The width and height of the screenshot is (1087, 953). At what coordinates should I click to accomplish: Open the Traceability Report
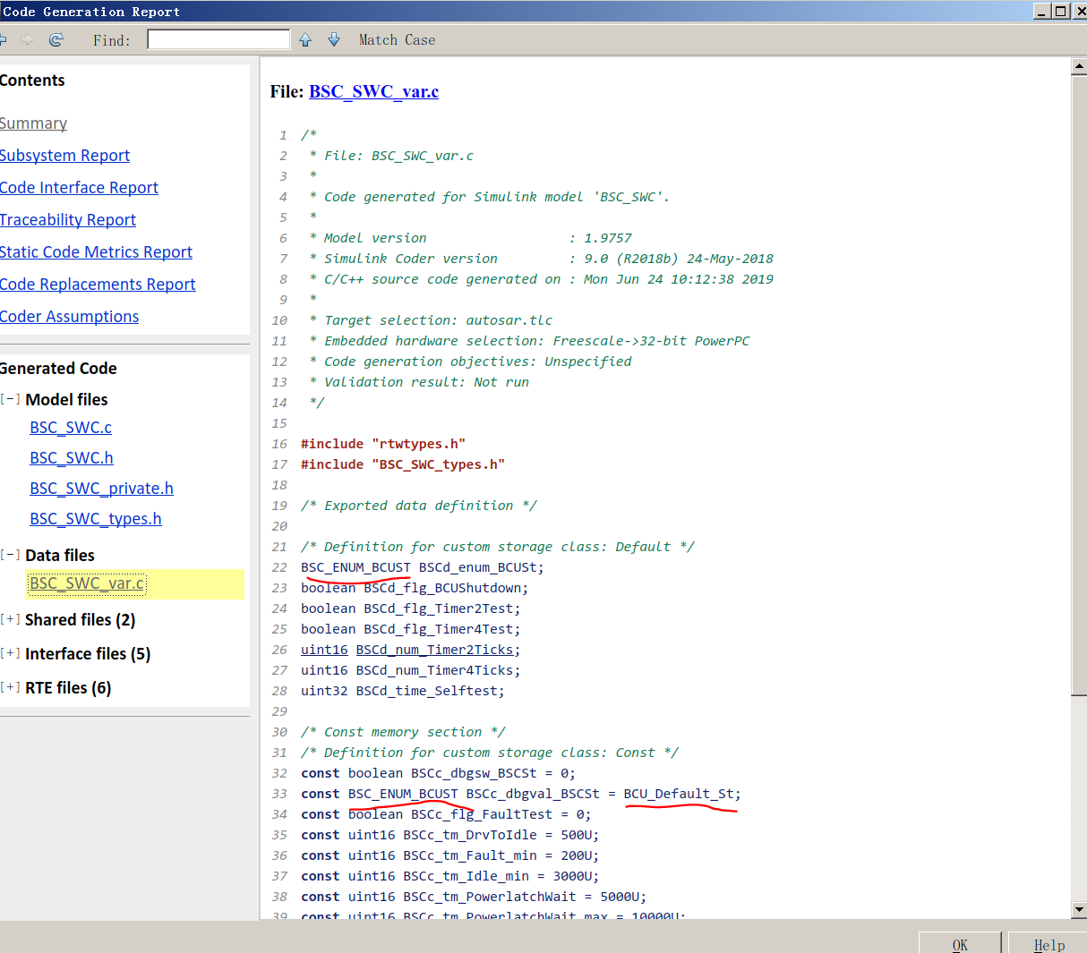click(68, 220)
